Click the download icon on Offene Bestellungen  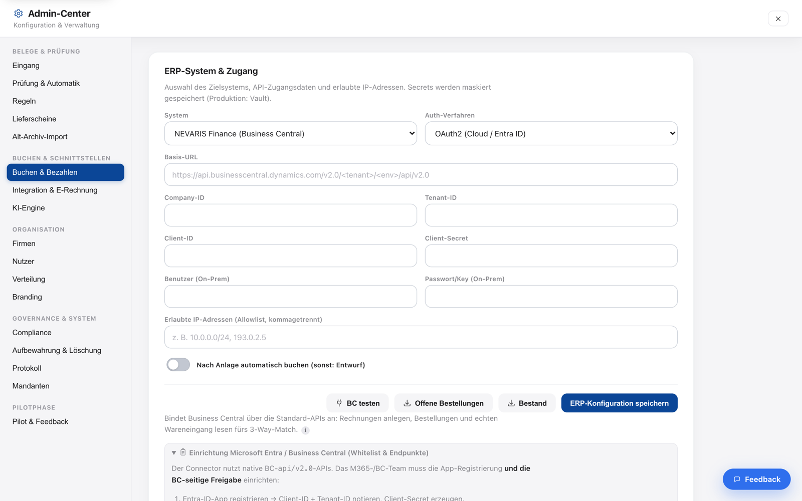pyautogui.click(x=407, y=403)
